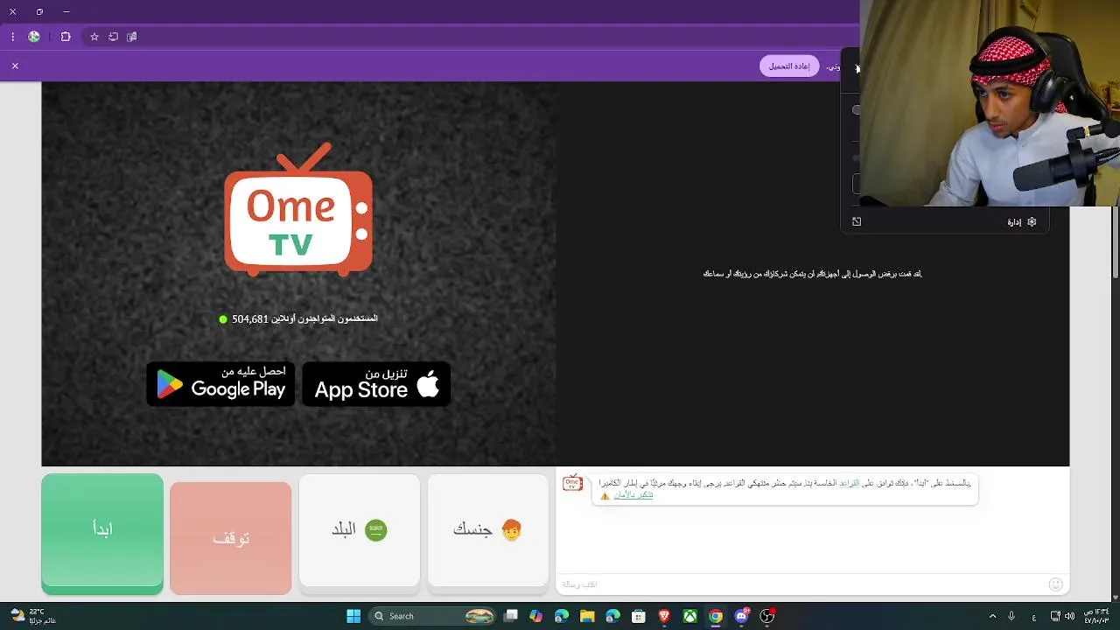Screen dimensions: 1120x630
Task: Show hidden system tray icons
Action: [x=992, y=616]
